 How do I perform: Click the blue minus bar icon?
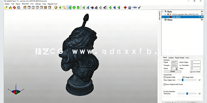pyautogui.click(x=135, y=7)
